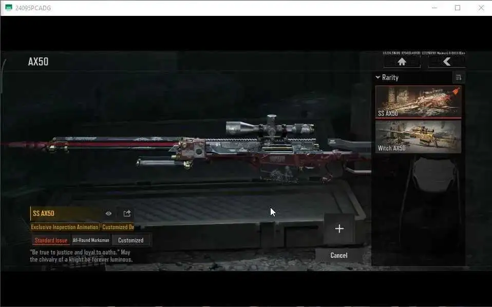Close the 24095PCADG window
Viewport: 492px width, 307px height.
(x=481, y=8)
